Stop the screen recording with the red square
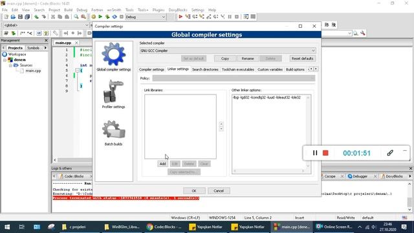 tap(325, 153)
